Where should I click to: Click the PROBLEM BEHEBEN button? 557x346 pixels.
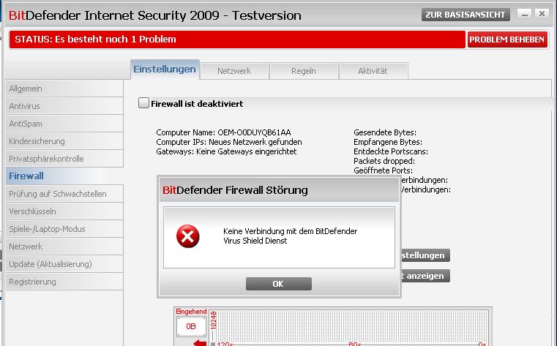tap(507, 40)
